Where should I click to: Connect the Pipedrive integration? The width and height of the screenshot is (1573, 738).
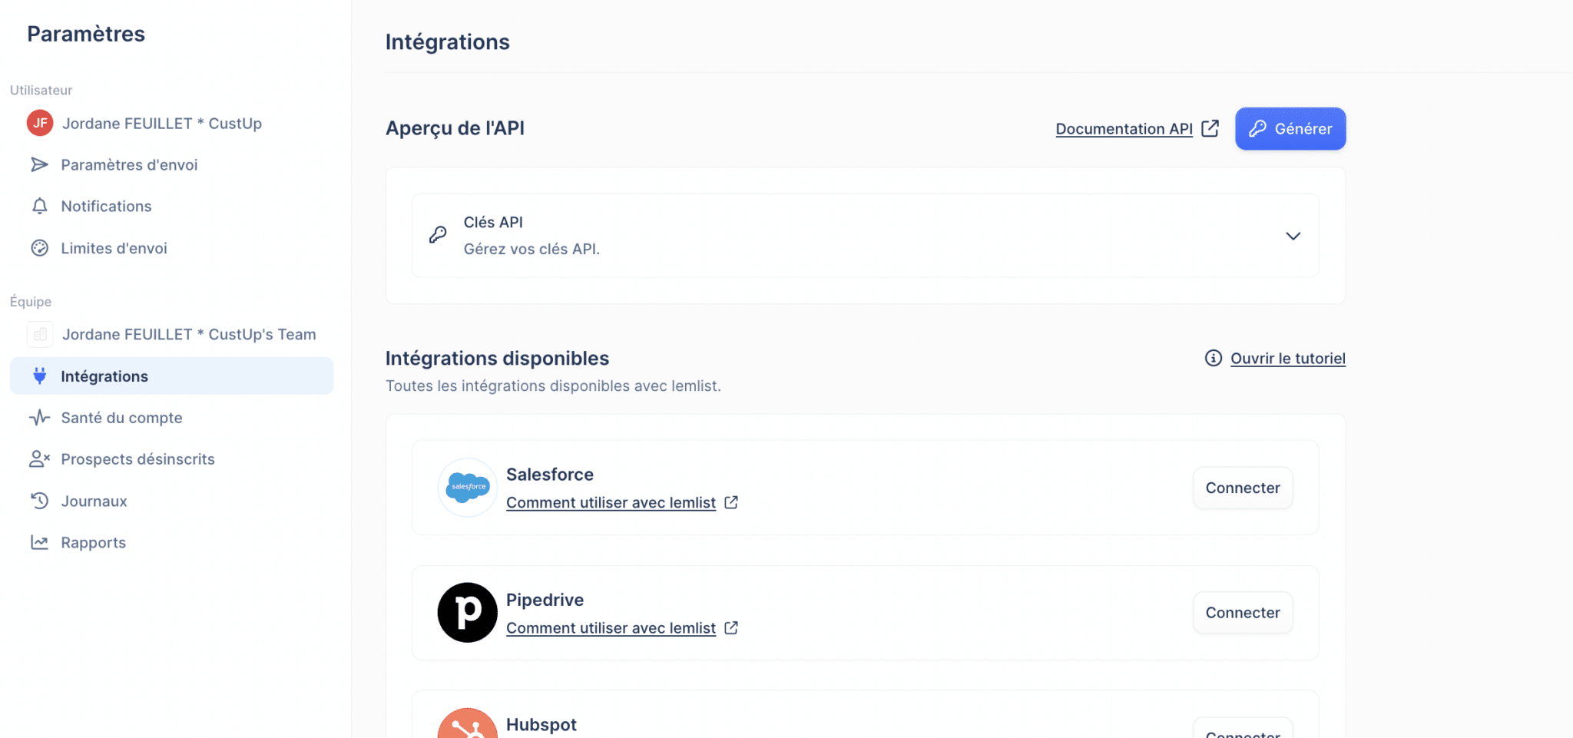1243,613
